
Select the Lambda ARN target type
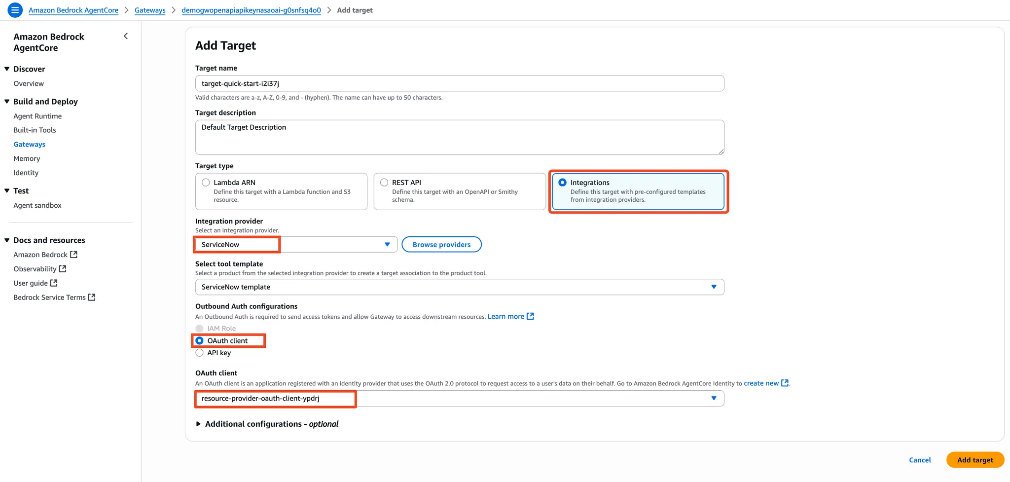point(281,191)
